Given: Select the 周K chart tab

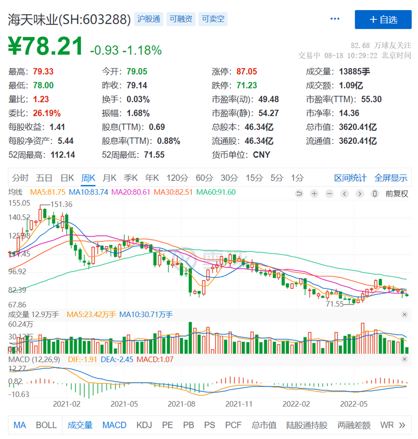Looking at the screenshot, I should pyautogui.click(x=88, y=178).
